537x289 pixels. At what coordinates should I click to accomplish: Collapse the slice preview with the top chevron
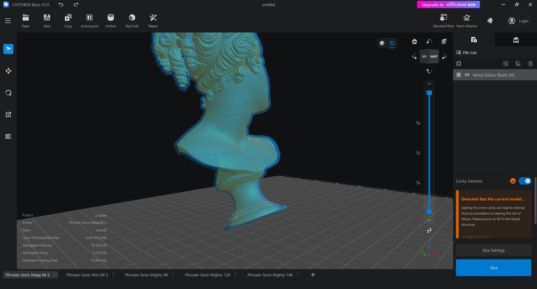[429, 83]
